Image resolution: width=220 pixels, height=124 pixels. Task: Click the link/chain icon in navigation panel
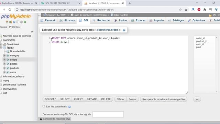pyautogui.click(x=32, y=32)
